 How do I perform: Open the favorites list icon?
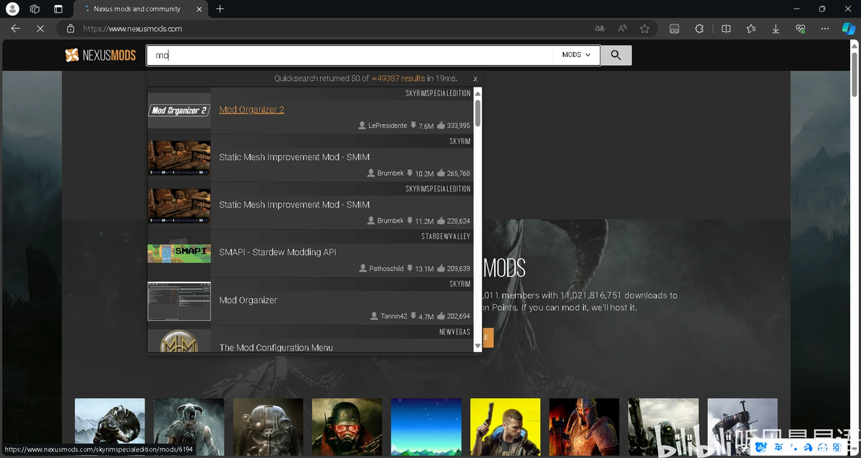pyautogui.click(x=751, y=29)
